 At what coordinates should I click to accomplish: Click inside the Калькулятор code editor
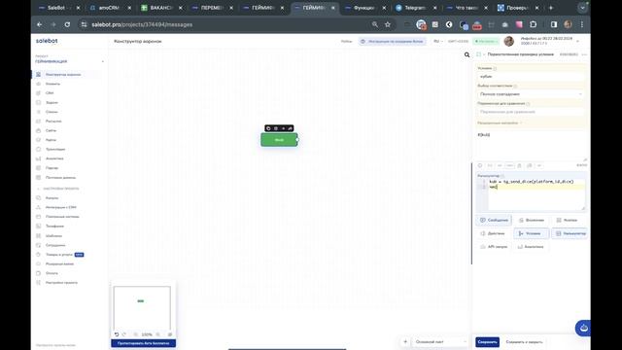[x=536, y=194]
